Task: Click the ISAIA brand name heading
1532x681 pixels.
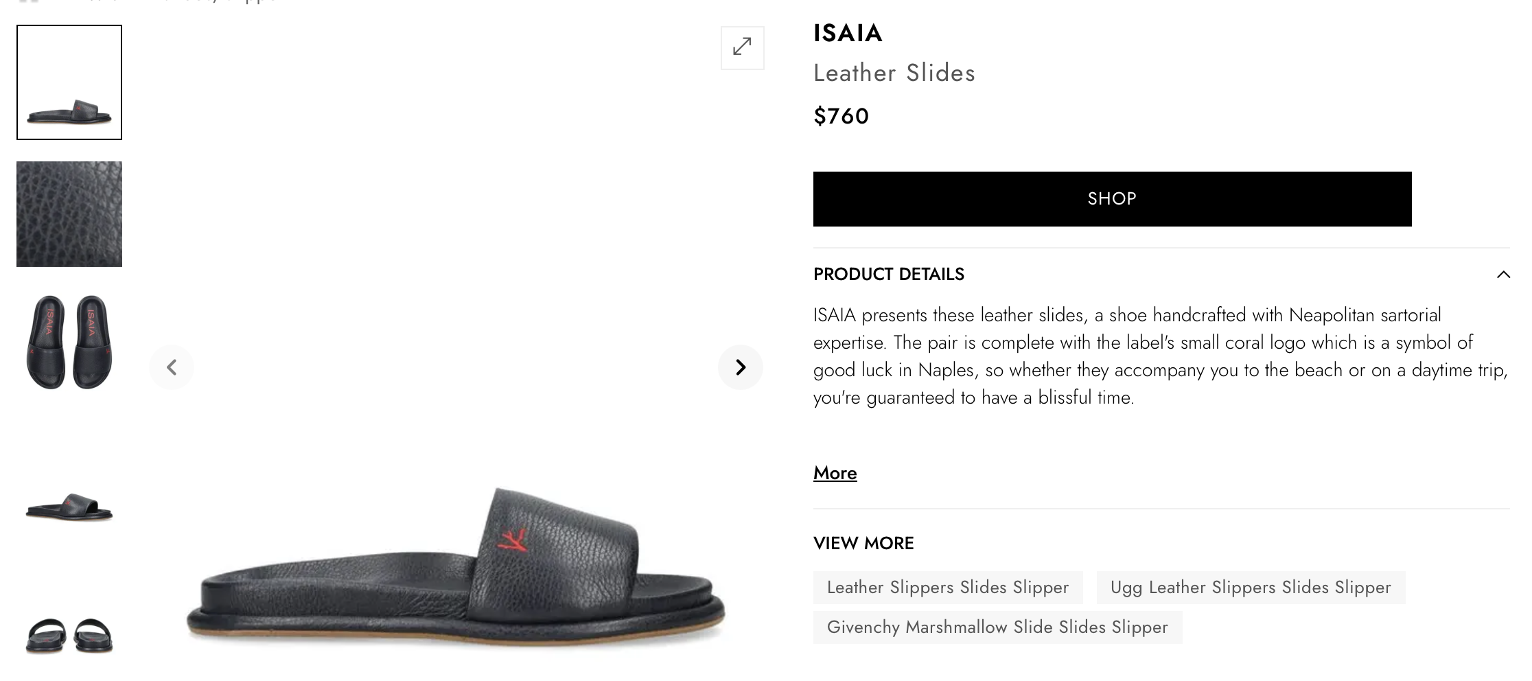Action: [x=848, y=33]
